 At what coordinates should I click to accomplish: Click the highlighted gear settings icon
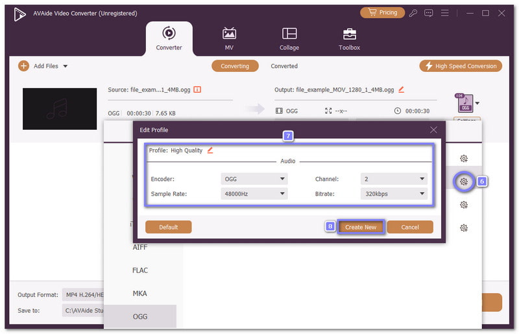pyautogui.click(x=464, y=182)
